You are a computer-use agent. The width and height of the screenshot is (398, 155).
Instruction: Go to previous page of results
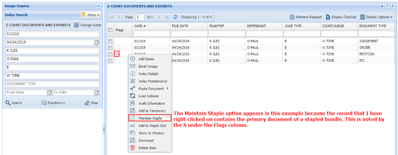coord(119,17)
